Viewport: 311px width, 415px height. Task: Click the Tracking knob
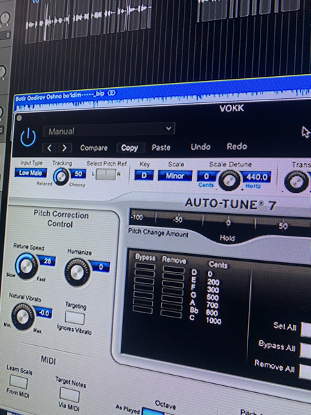click(x=61, y=176)
